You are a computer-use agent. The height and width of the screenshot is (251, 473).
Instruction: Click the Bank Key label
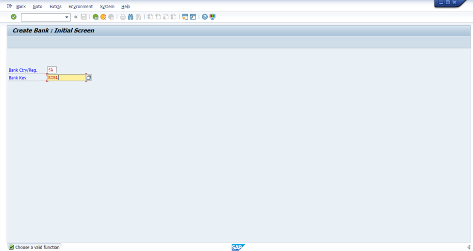[x=17, y=78]
